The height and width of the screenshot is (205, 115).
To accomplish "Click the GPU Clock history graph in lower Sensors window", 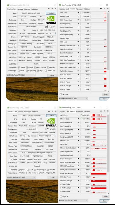I will tap(99, 115).
